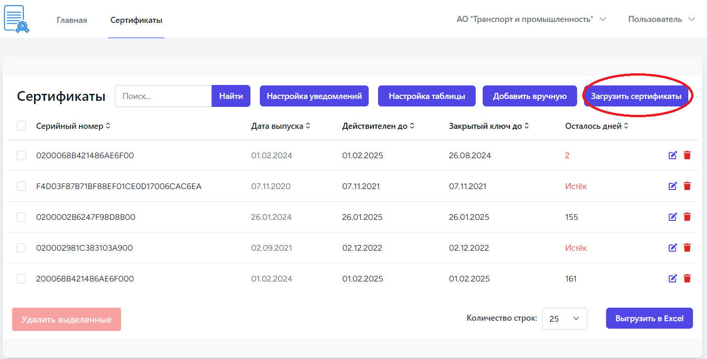
Task: Go to the Главная tab
Action: tap(72, 20)
